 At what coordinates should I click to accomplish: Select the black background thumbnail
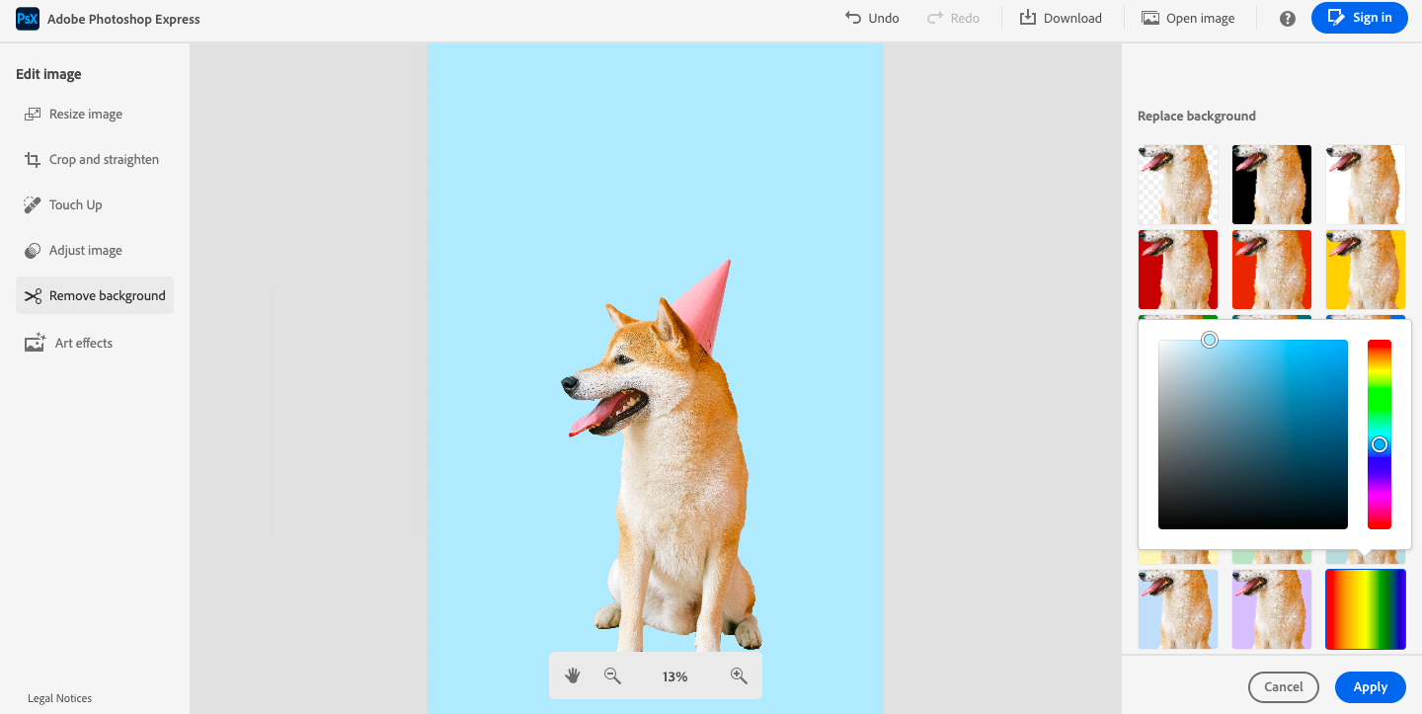[1271, 185]
